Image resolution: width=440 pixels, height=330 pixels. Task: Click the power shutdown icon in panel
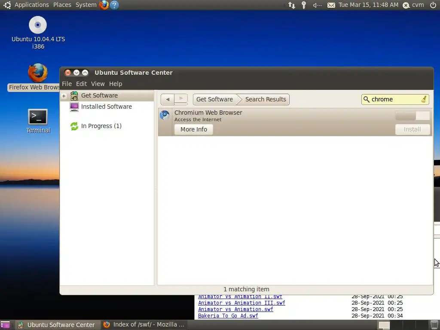433,5
